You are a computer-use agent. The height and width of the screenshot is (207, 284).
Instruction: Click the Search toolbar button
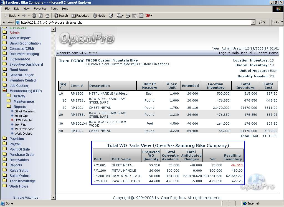61,16
